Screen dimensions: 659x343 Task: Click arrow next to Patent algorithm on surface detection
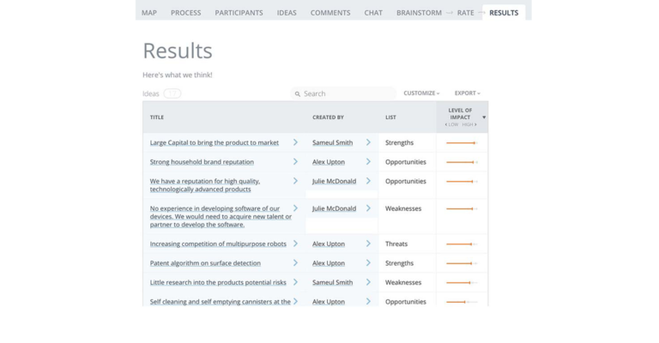pyautogui.click(x=295, y=262)
